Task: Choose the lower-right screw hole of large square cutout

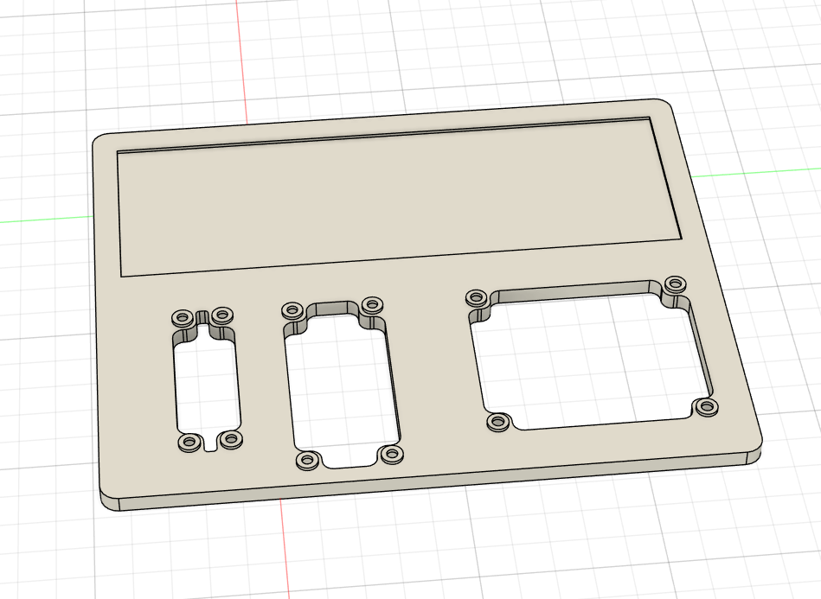Action: point(706,406)
